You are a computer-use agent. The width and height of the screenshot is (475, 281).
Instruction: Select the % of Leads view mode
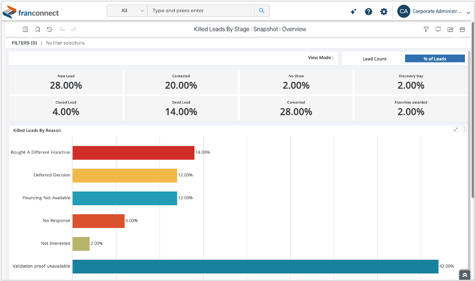pos(434,59)
